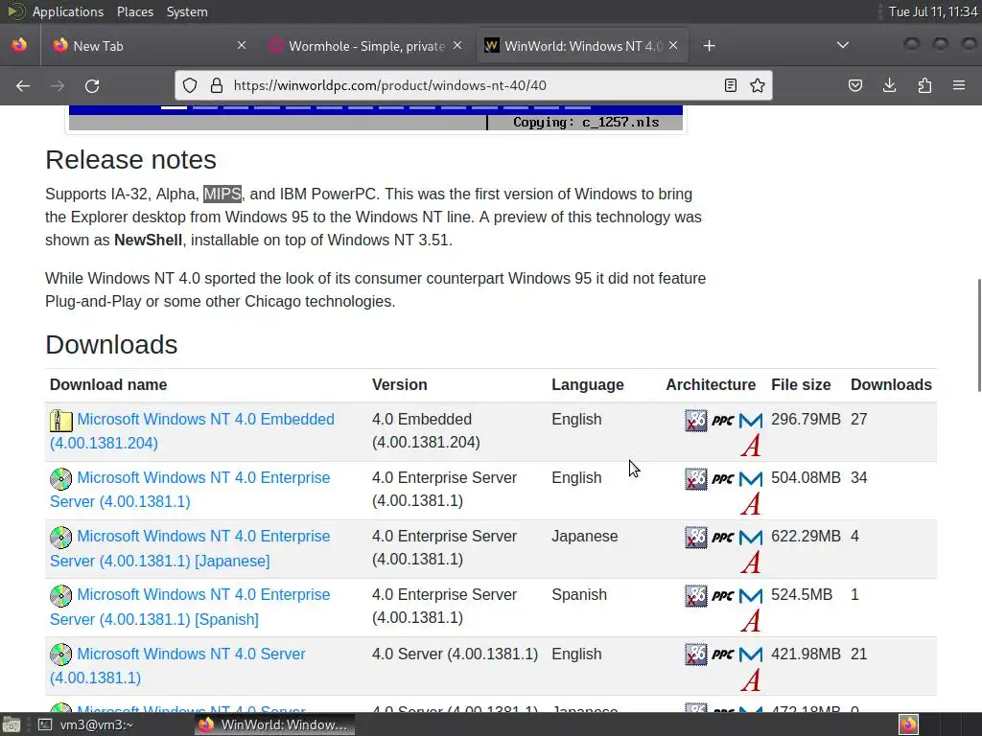
Task: Click show desktop icon in bottom panel
Action: (12, 724)
